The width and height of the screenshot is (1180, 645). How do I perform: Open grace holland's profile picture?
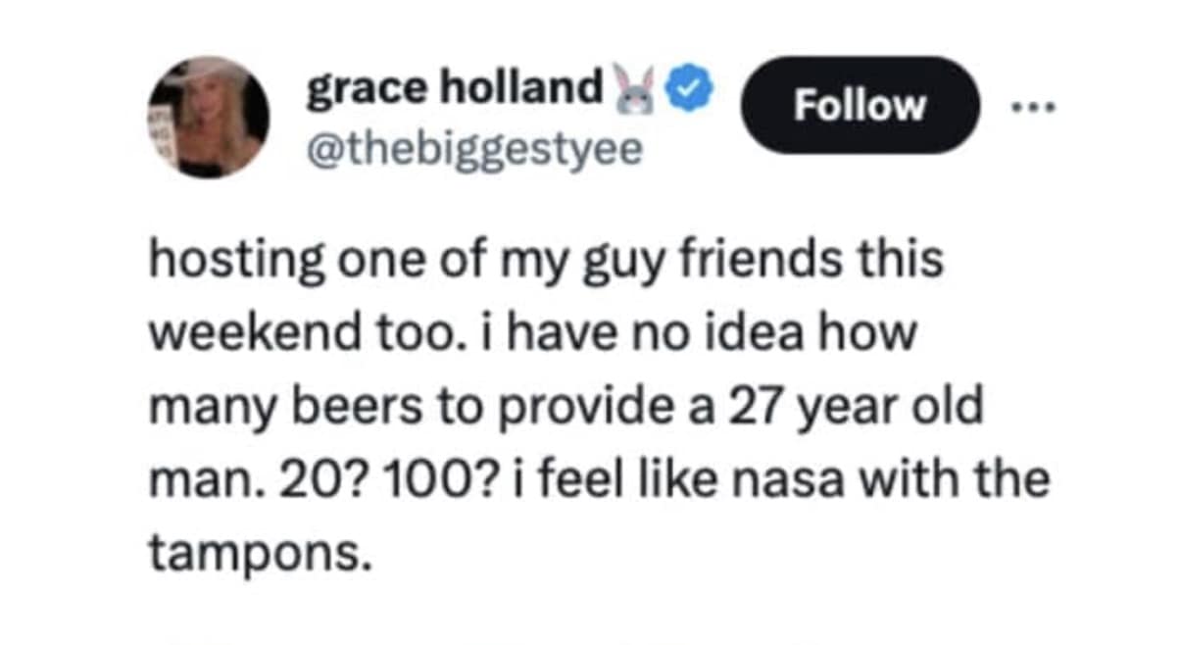210,117
